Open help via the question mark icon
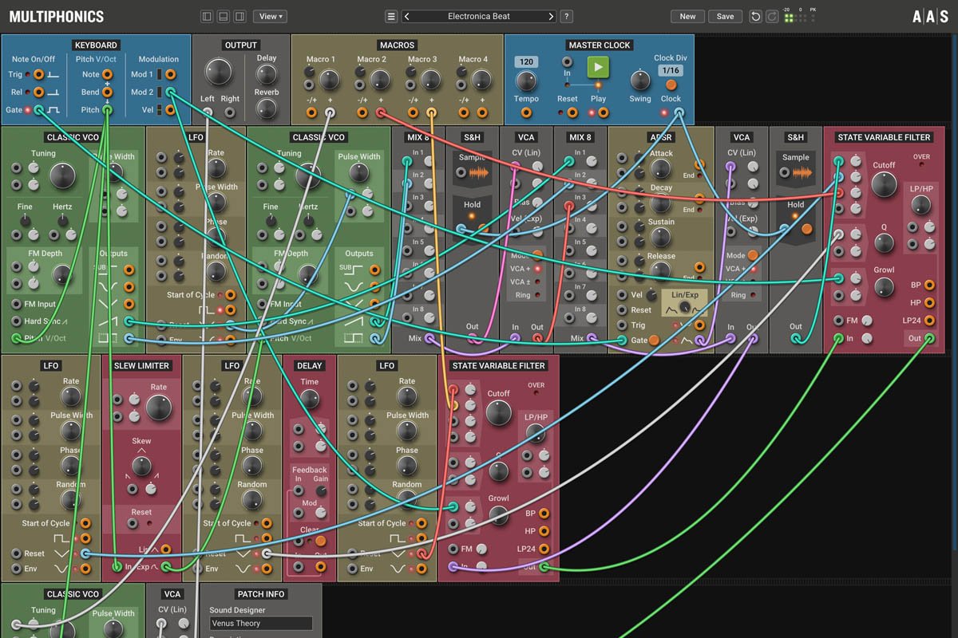Image resolution: width=958 pixels, height=638 pixels. 566,16
